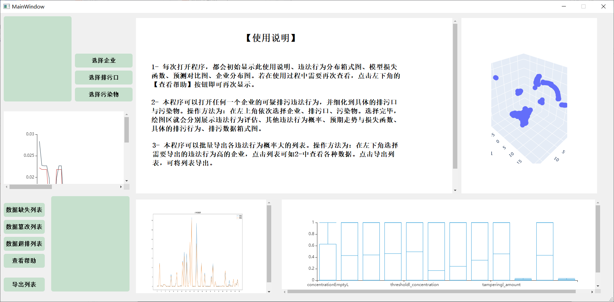Click the box plot horizontal scrollbar thumb
Viewport: 614px width, 302px height.
pyautogui.click(x=431, y=291)
